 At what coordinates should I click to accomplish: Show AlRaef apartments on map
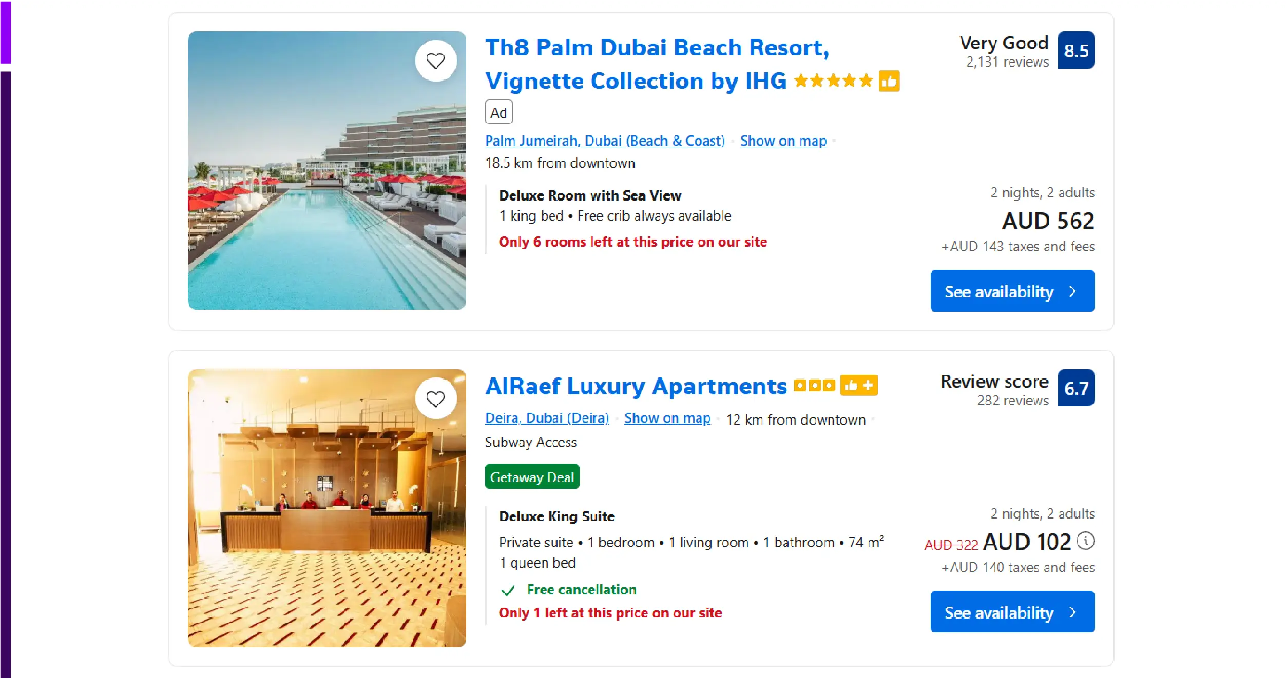(666, 418)
